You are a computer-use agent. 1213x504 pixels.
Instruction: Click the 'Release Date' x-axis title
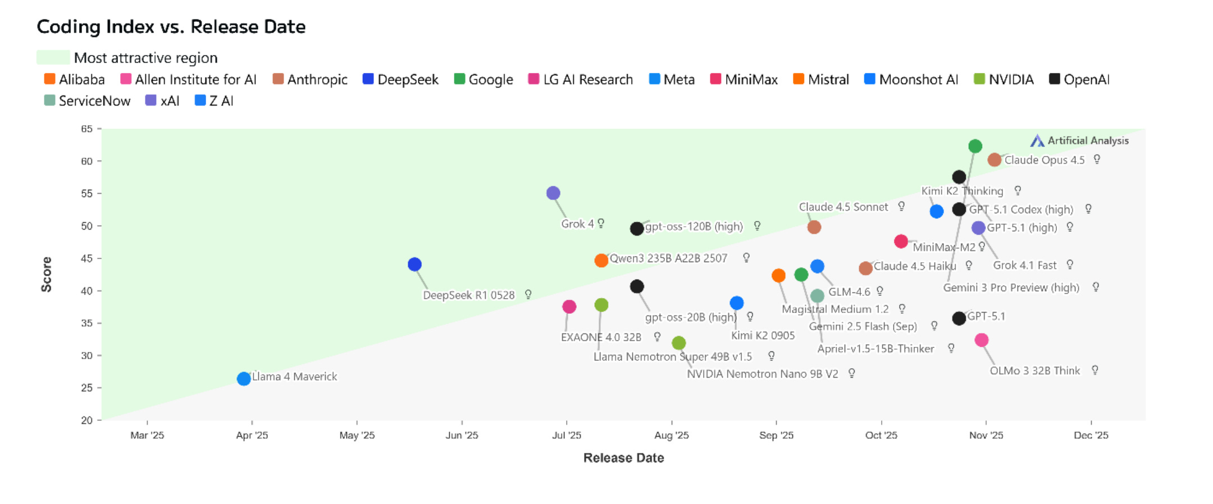624,458
